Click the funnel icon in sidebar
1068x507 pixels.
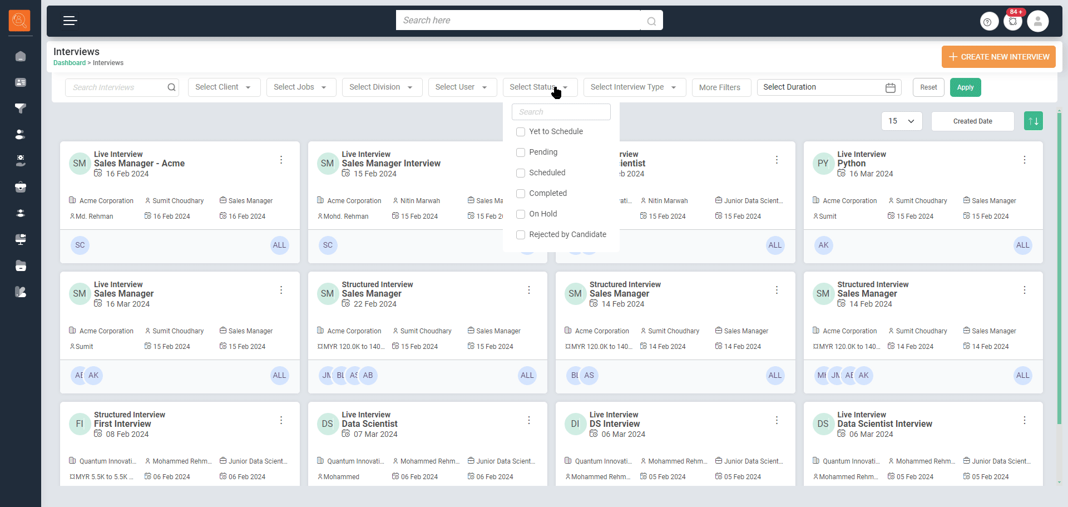(21, 109)
